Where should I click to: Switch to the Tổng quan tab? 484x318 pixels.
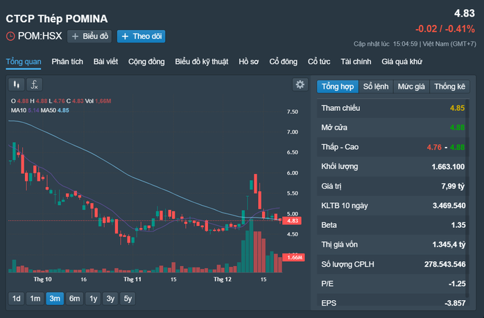(24, 62)
